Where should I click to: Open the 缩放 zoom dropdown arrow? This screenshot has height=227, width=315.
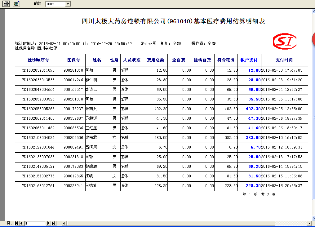coord(68,4)
